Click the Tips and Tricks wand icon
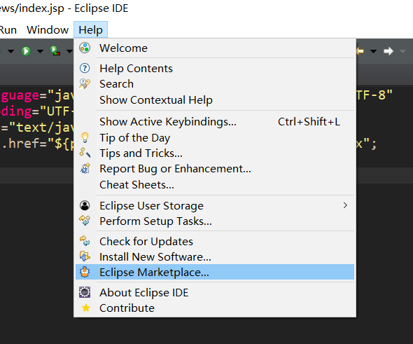Viewport: 413px width, 344px height. click(85, 153)
